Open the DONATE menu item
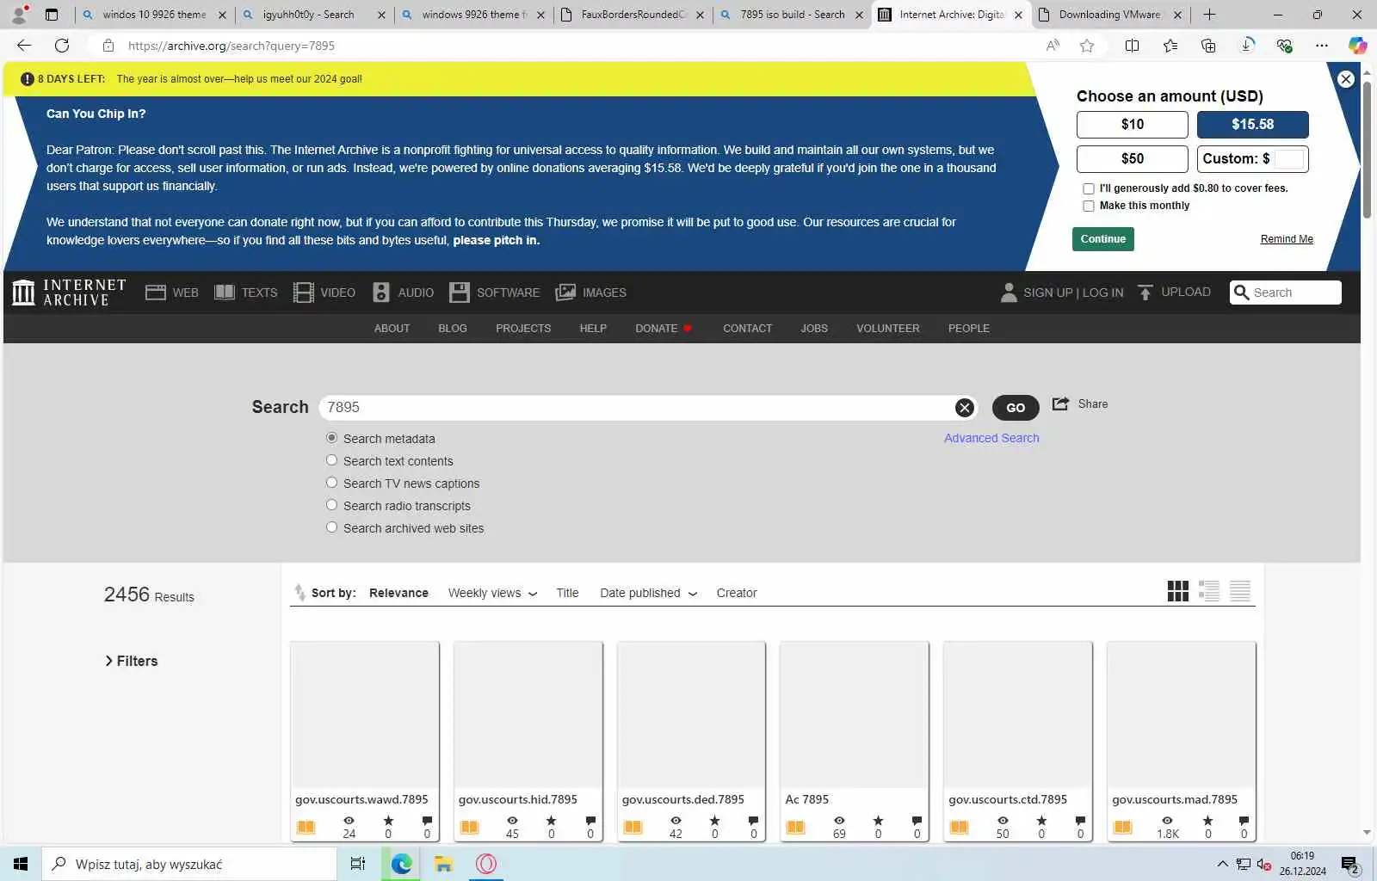Image resolution: width=1377 pixels, height=881 pixels. pyautogui.click(x=663, y=329)
